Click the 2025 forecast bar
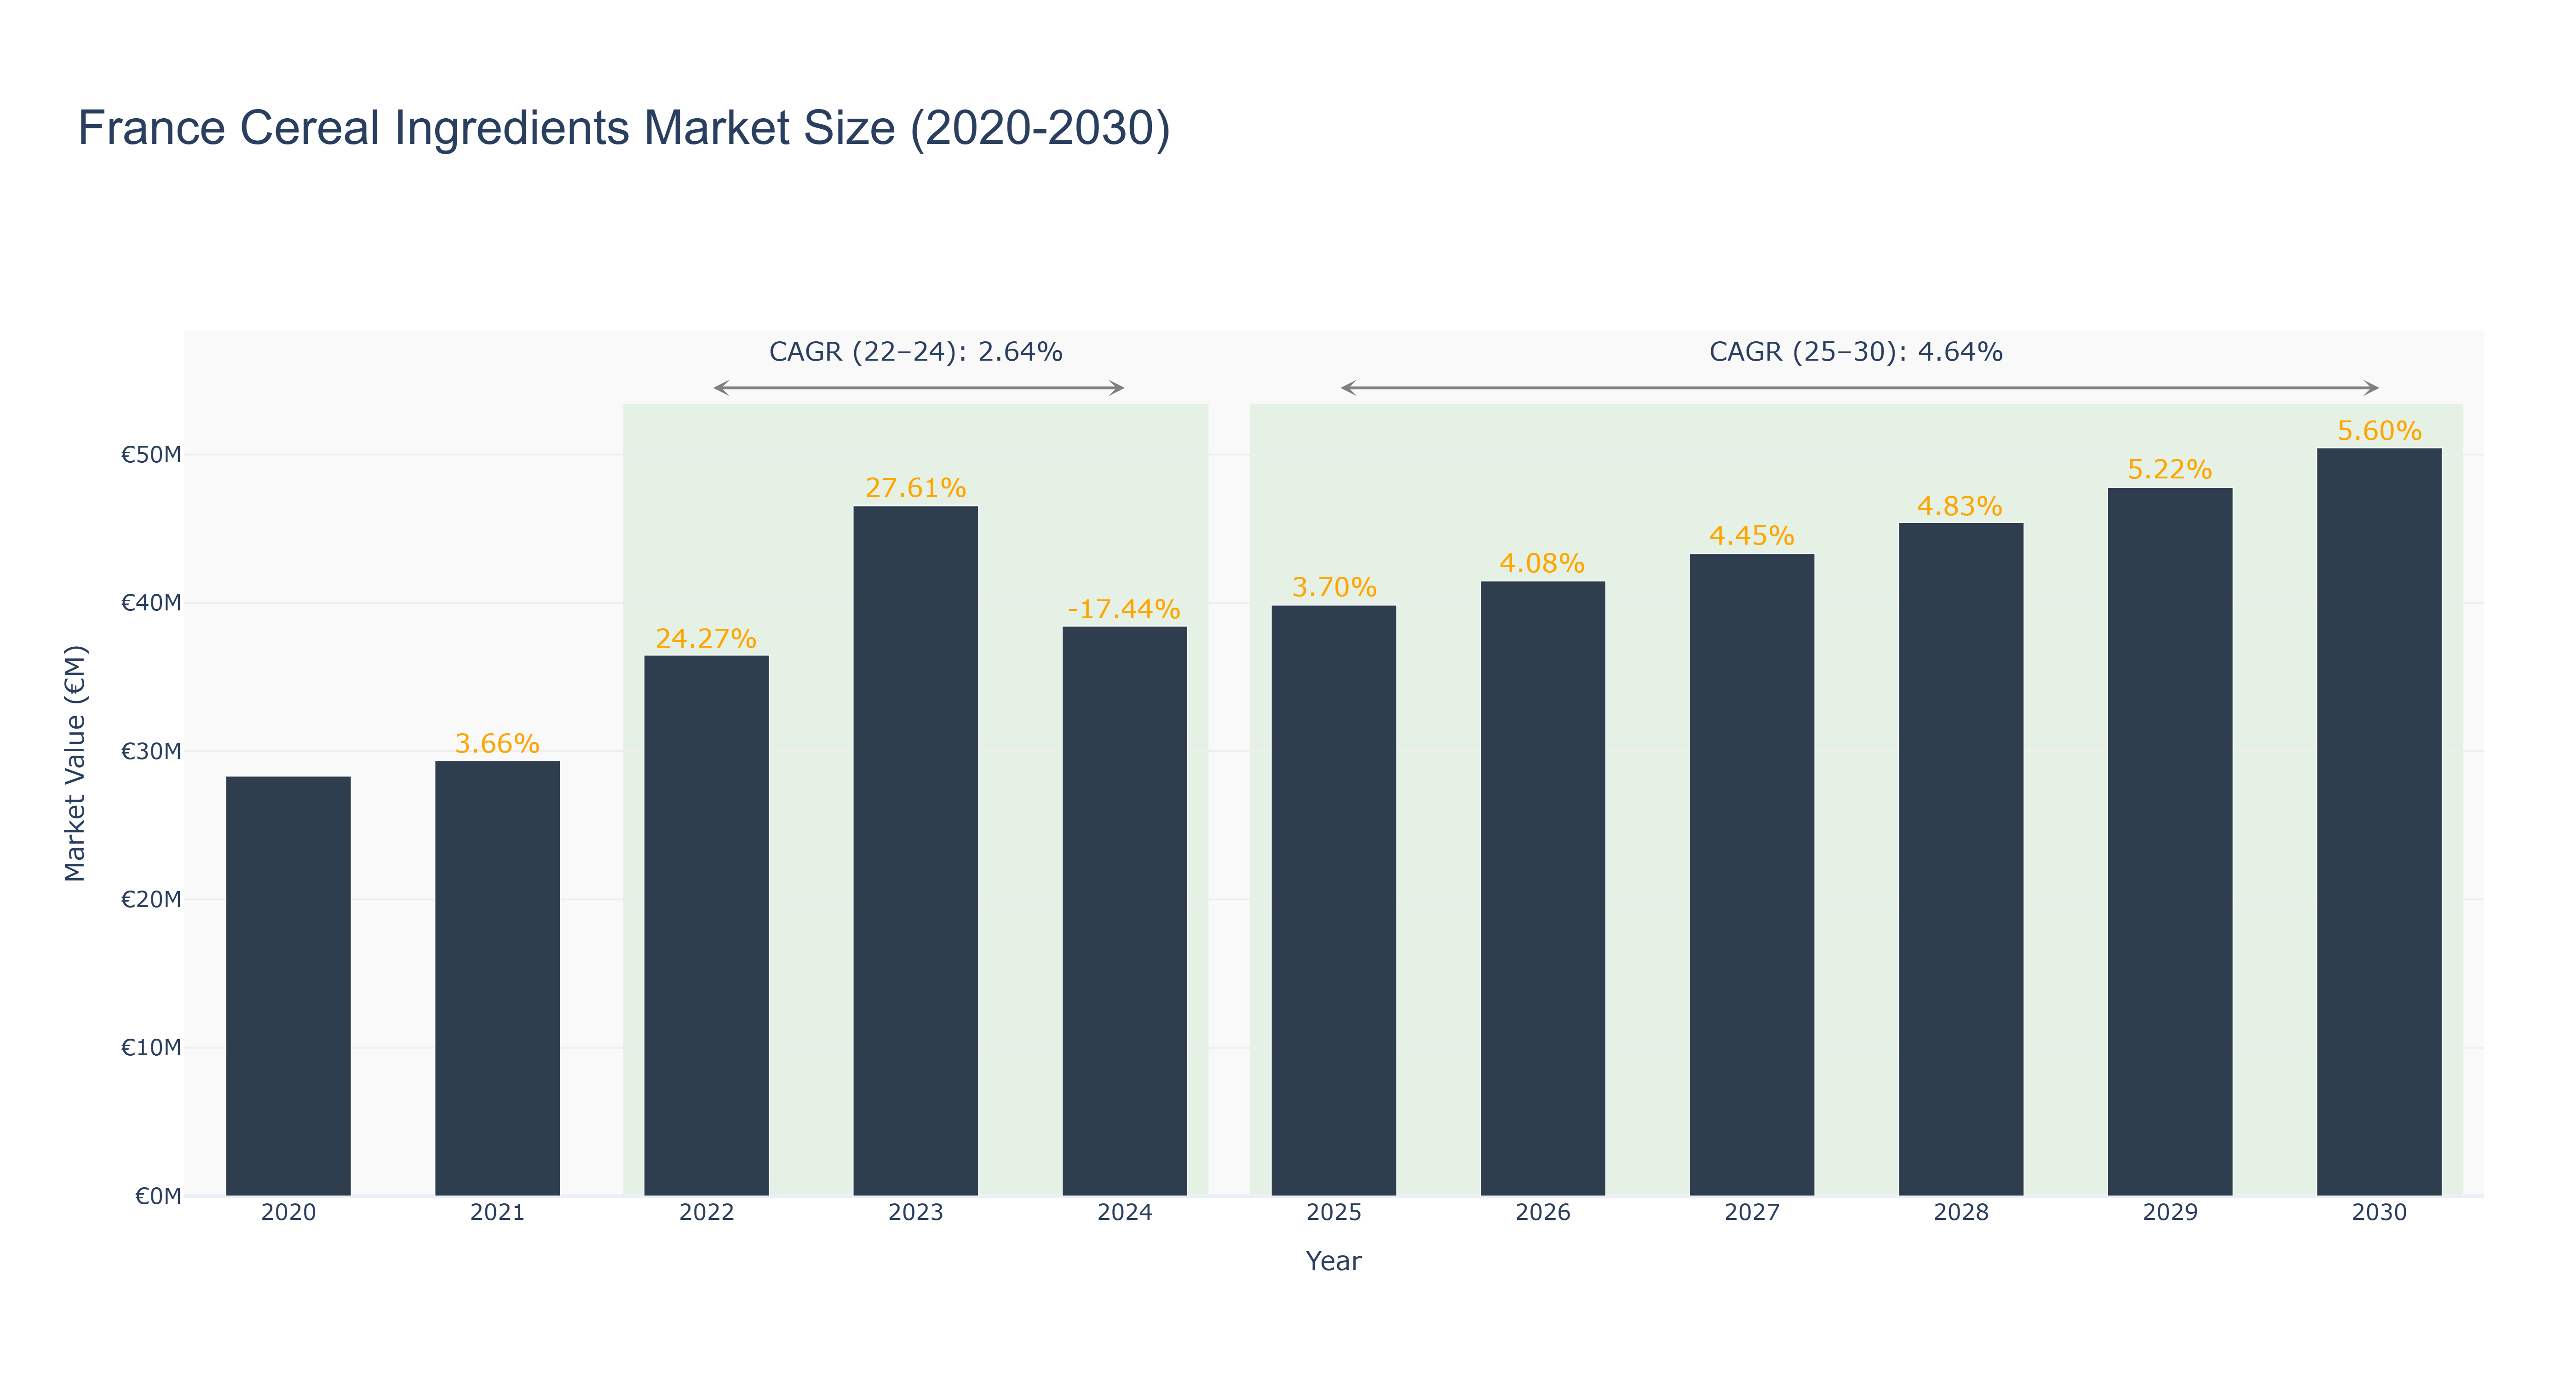This screenshot has width=2576, height=1380. pos(1333,900)
